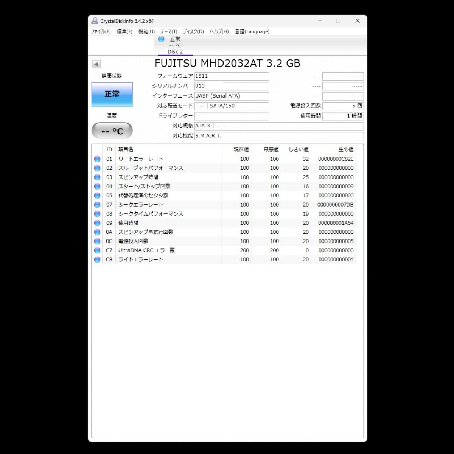Open the ヘルプ(H) menu
Screen dimensions: 454x454
click(219, 31)
